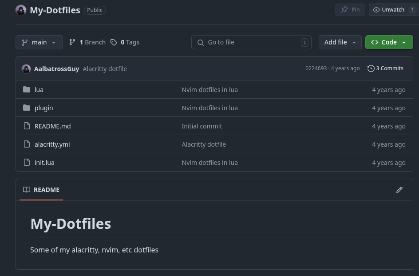The width and height of the screenshot is (419, 276).
Task: Click the Public repository badge
Action: [95, 10]
